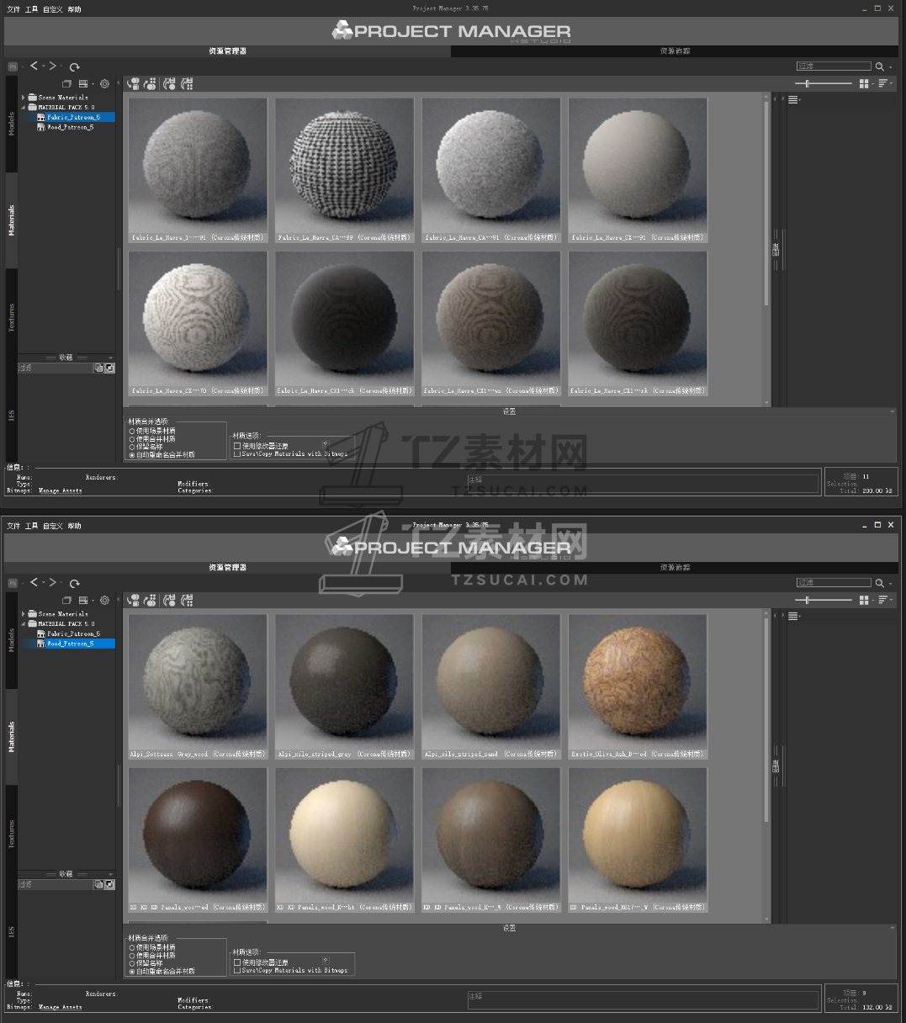Enable 'Save\Copy Materials with Bitmaps' in upper window
The width and height of the screenshot is (906, 1023).
point(237,453)
